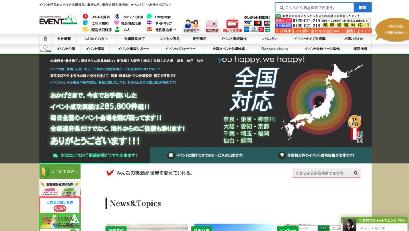Click the pink camera 施工実績 icon
Viewport: 409px width, 231px height.
[x=212, y=25]
